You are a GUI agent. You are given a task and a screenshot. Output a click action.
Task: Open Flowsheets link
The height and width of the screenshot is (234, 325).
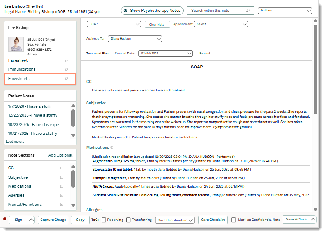[19, 78]
